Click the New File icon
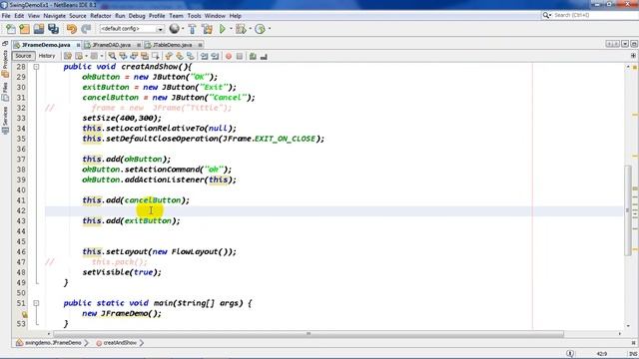Screen dimensions: 639x359 pos(11,29)
